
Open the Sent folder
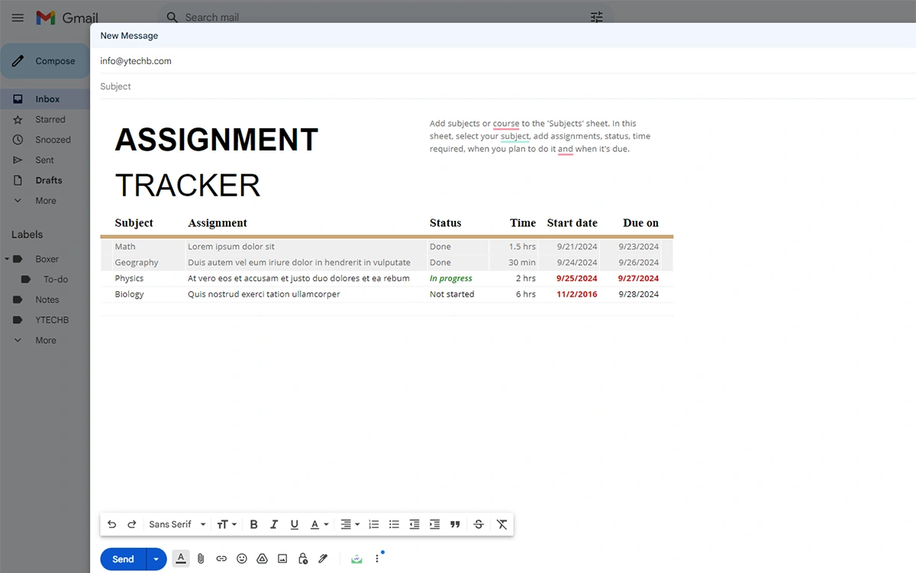[x=45, y=160]
